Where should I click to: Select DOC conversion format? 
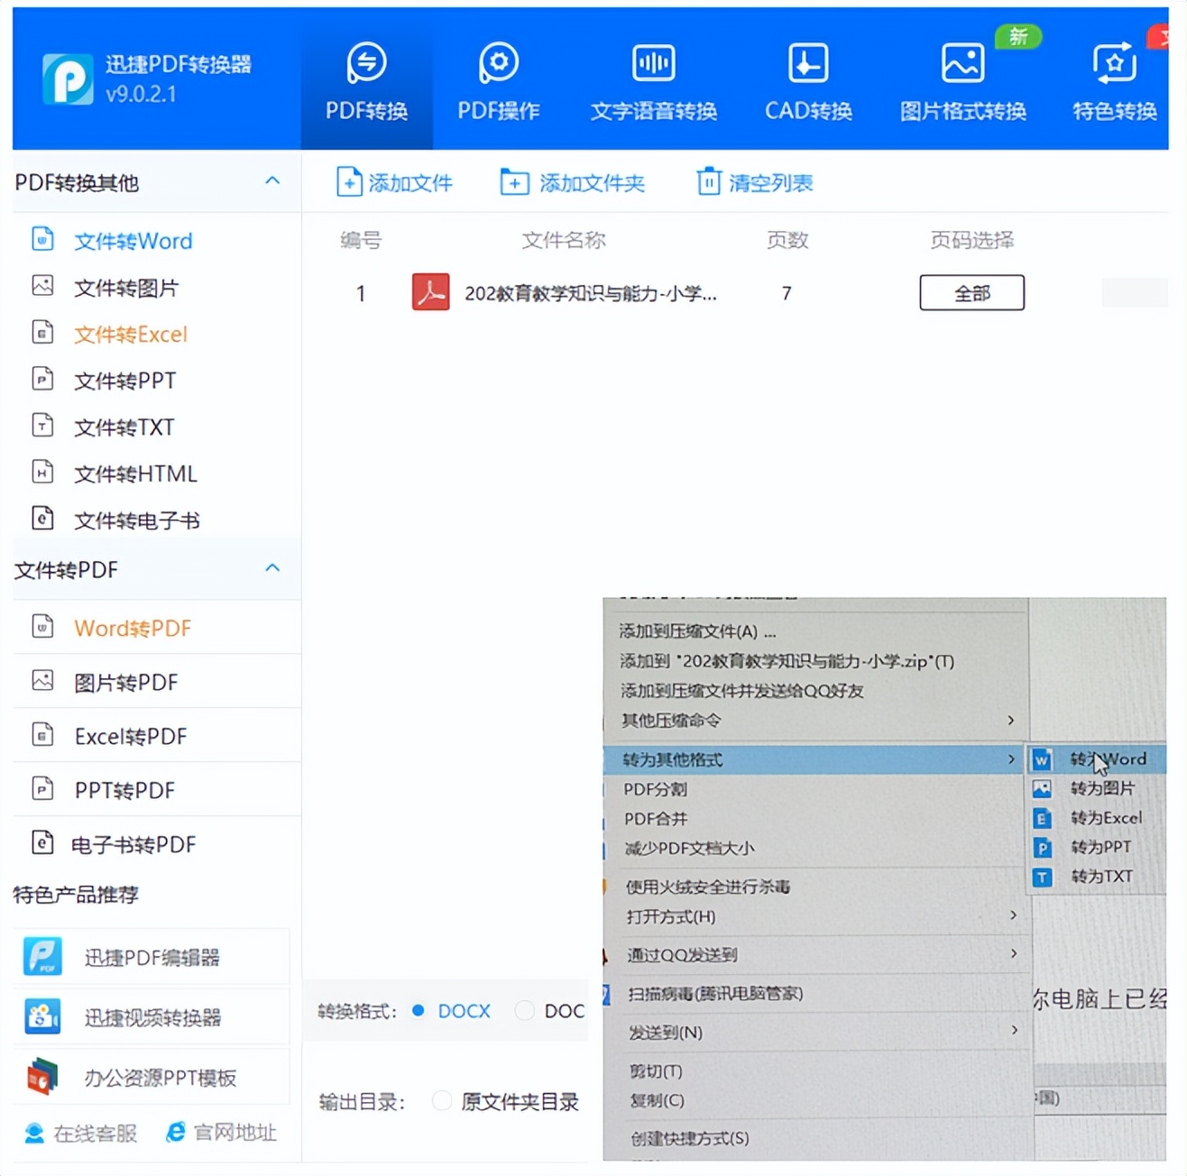click(550, 1011)
